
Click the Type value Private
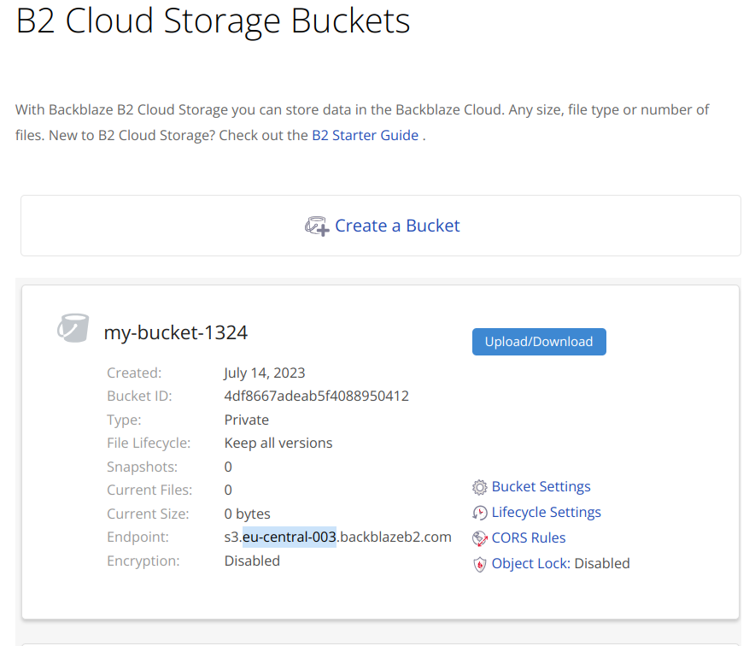pyautogui.click(x=247, y=420)
